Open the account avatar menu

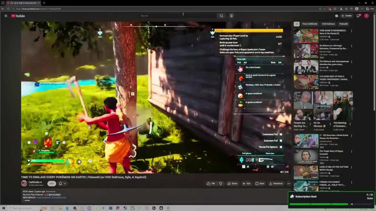tap(366, 16)
